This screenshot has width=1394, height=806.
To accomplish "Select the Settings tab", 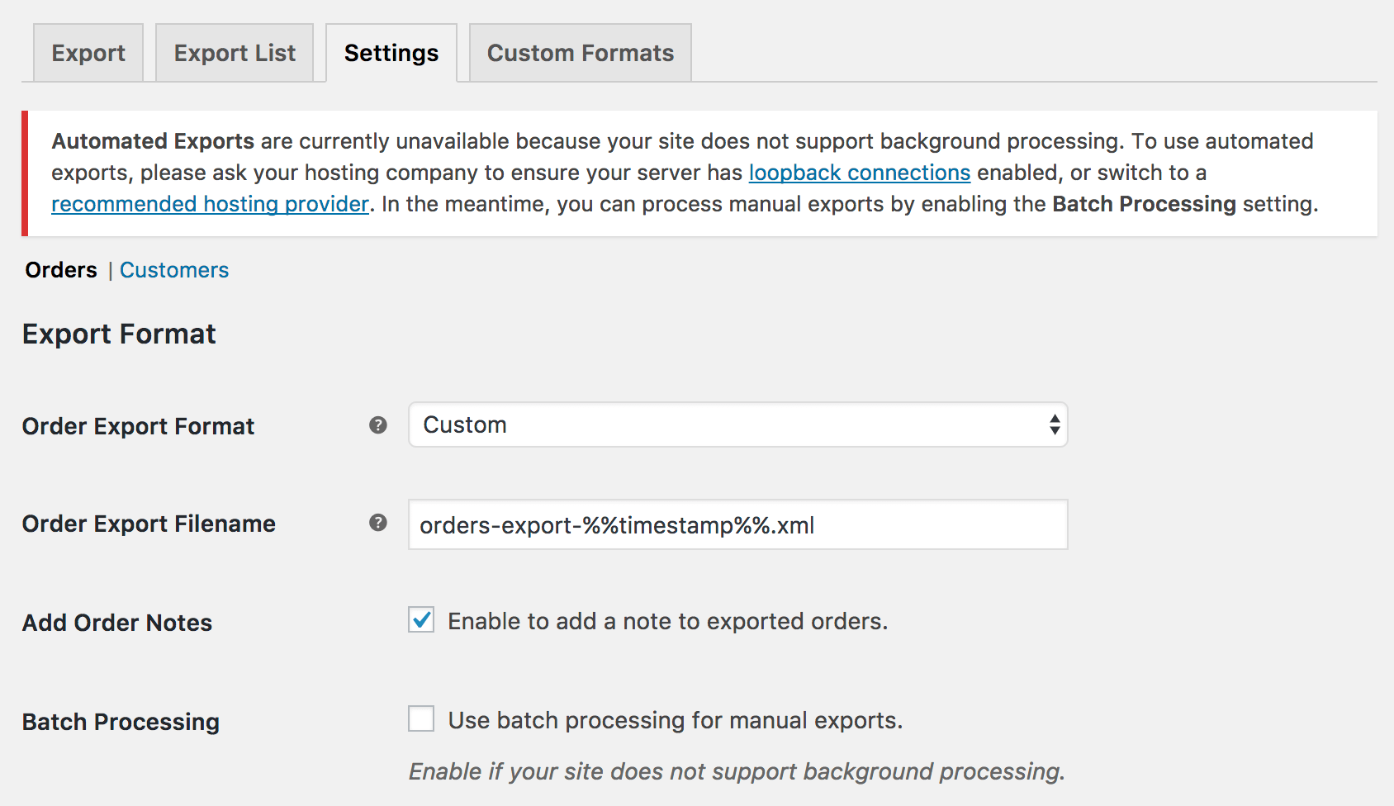I will [x=391, y=52].
